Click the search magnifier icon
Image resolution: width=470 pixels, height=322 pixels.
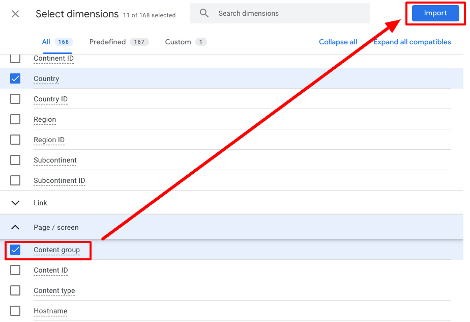(204, 13)
